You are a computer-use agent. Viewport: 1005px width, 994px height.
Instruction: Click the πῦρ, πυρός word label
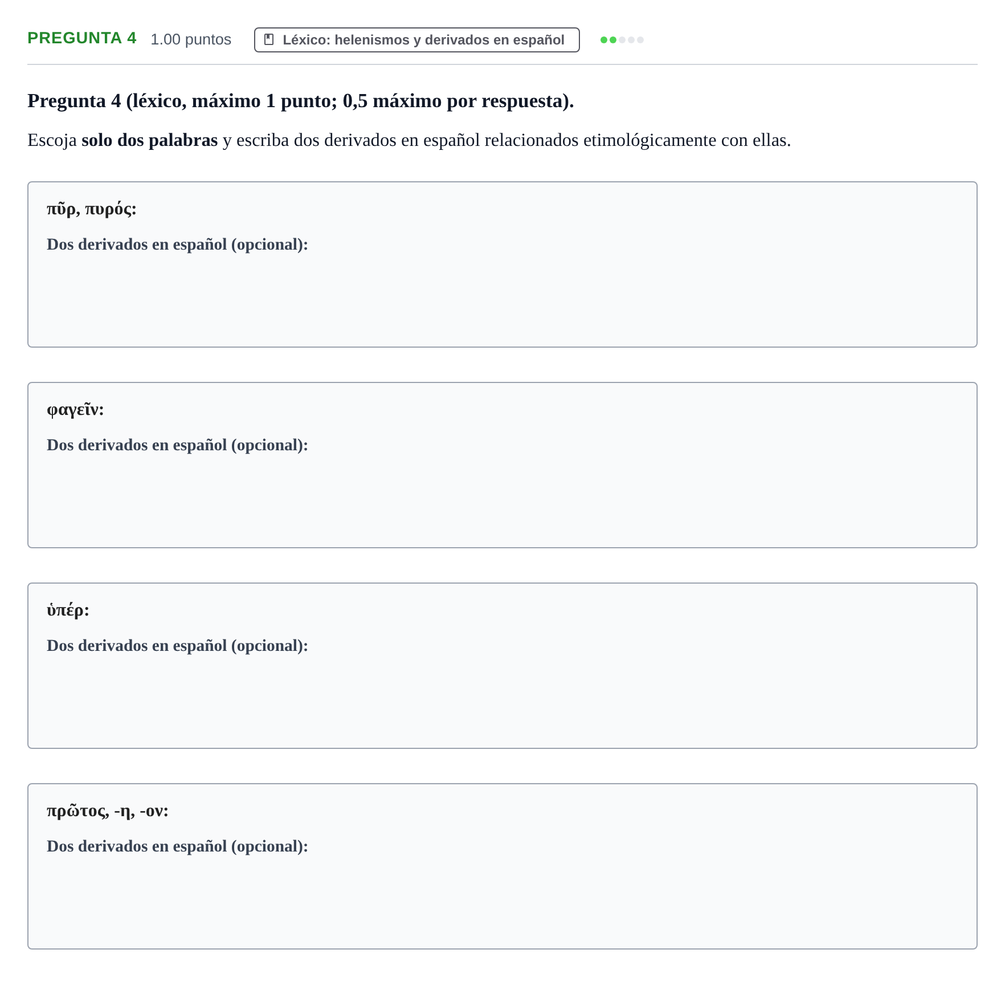coord(92,209)
